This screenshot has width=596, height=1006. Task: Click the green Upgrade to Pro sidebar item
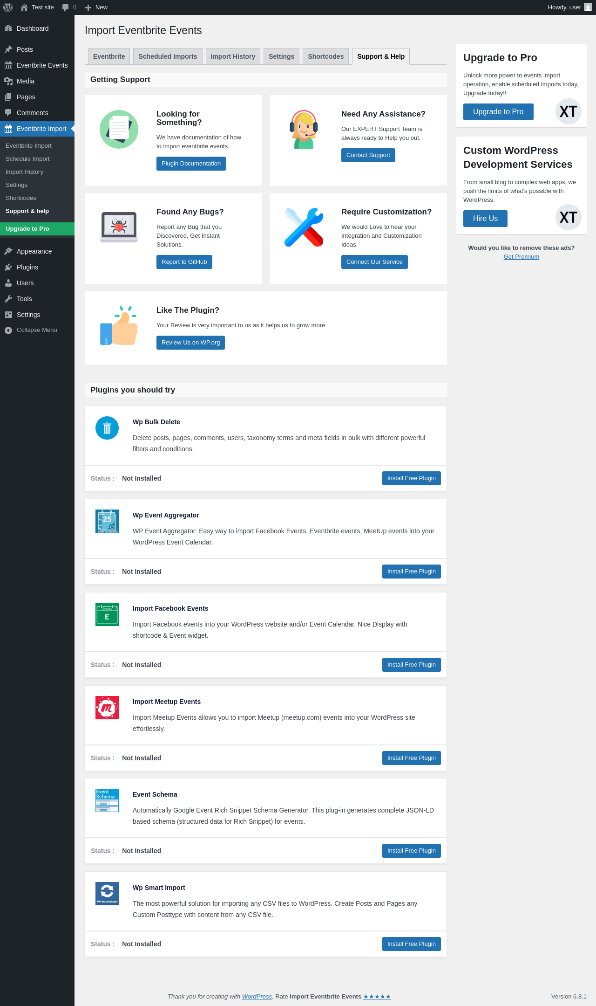tap(37, 229)
